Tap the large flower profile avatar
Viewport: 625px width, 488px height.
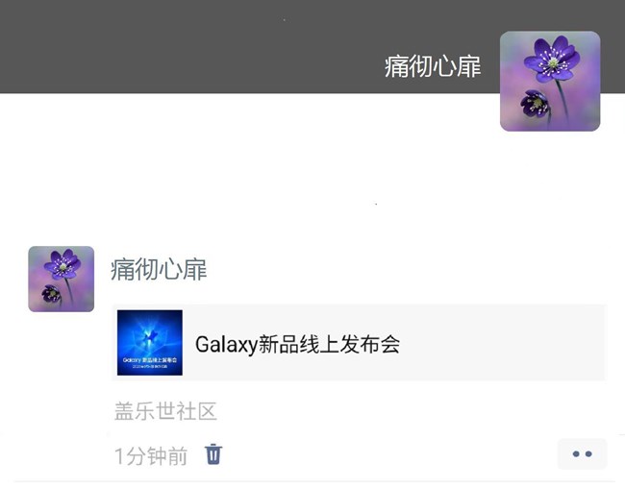point(550,82)
